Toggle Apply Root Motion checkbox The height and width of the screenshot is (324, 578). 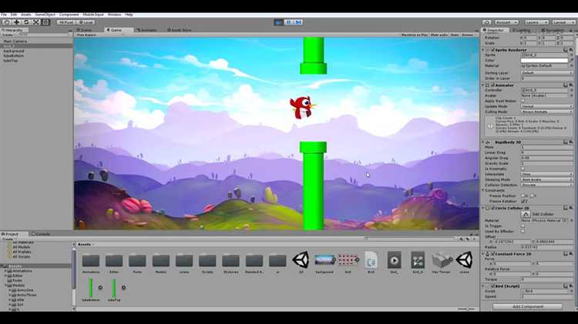[x=523, y=101]
